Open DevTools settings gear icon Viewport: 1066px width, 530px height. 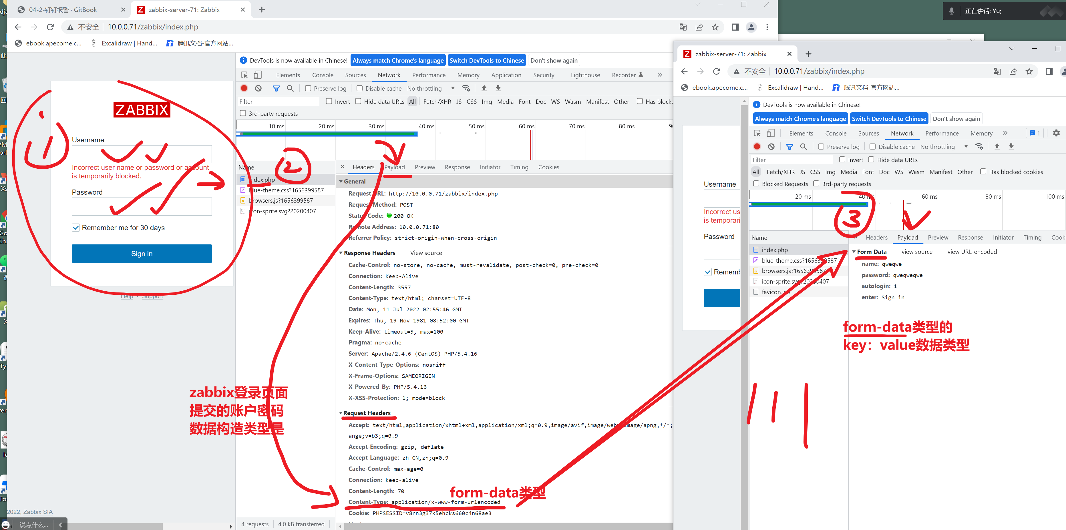(1056, 133)
